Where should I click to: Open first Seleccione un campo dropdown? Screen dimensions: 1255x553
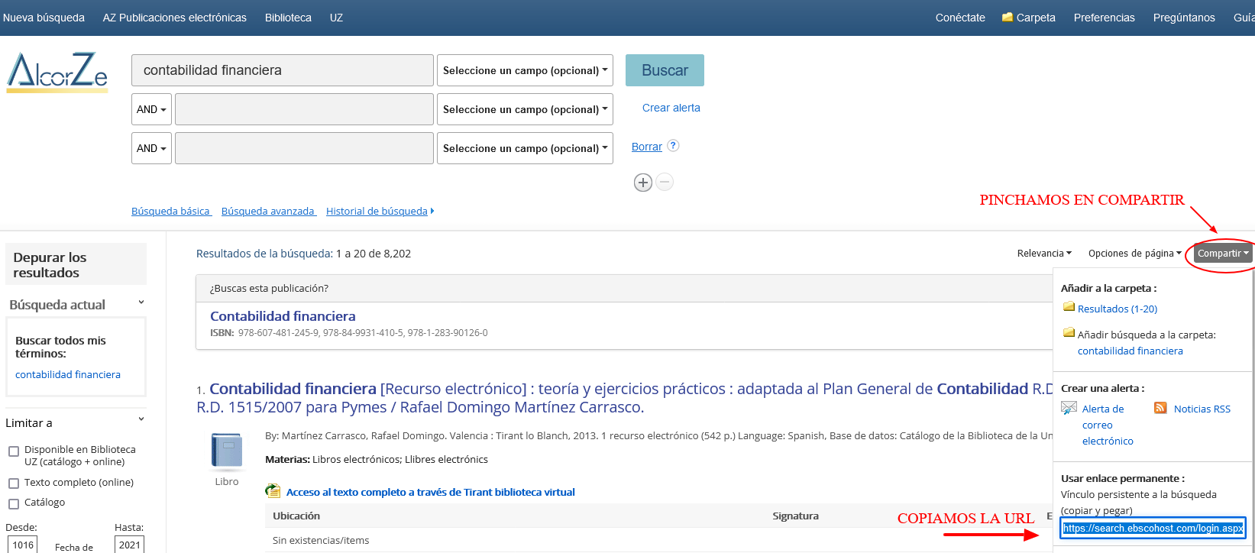pyautogui.click(x=525, y=70)
